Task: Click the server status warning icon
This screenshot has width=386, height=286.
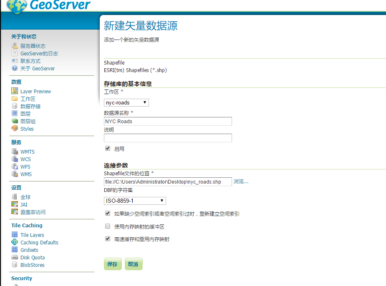Action: 15,46
